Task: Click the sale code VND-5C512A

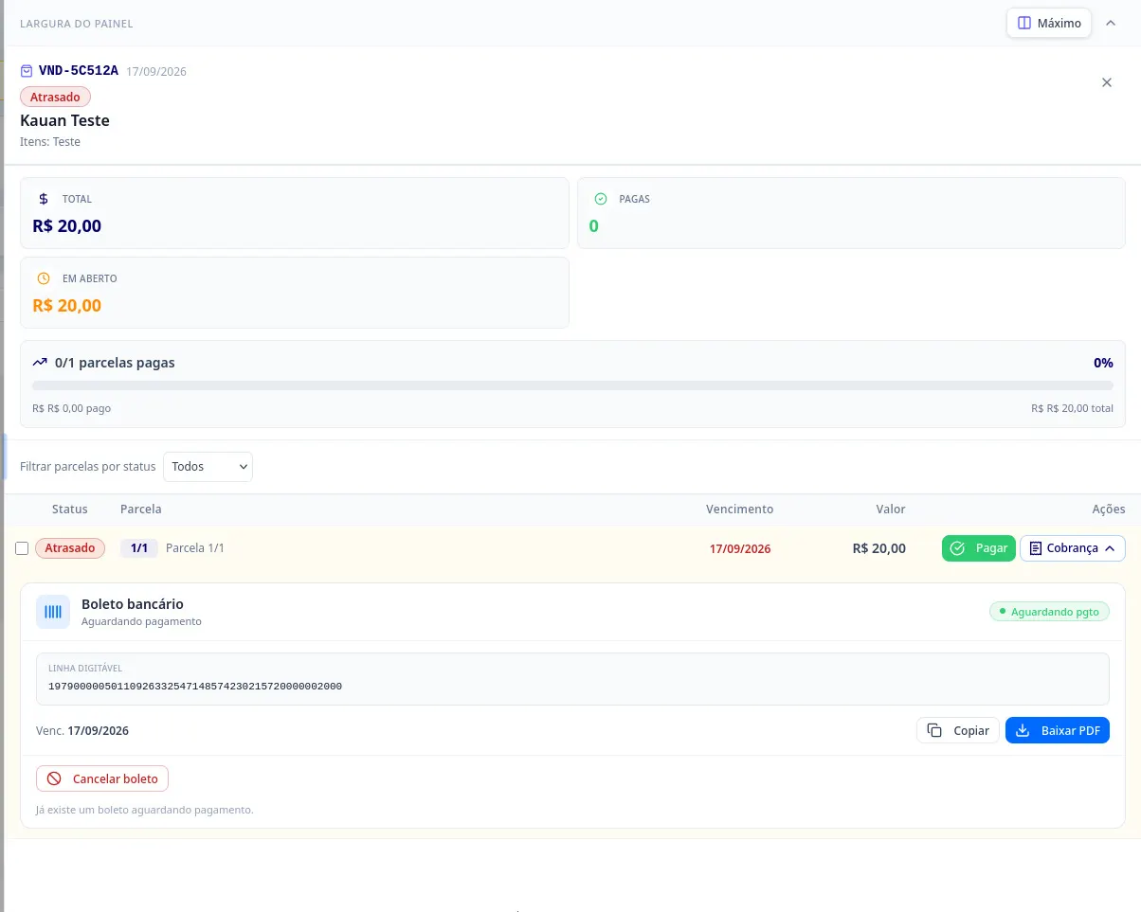Action: point(79,71)
